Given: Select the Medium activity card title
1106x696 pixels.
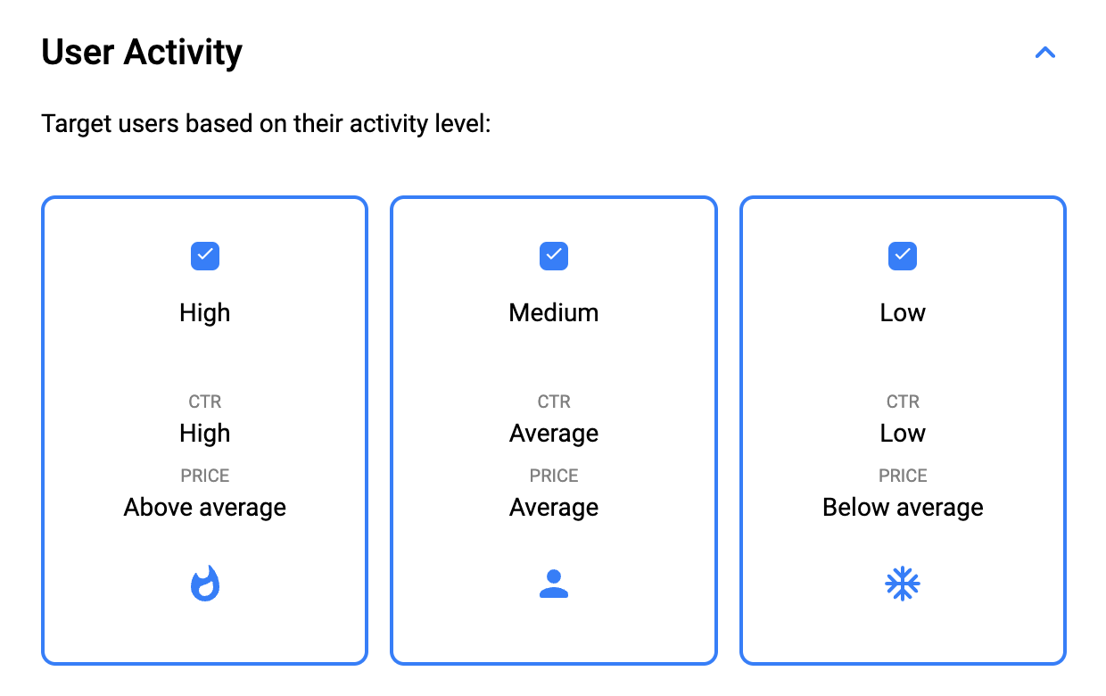Looking at the screenshot, I should point(554,313).
